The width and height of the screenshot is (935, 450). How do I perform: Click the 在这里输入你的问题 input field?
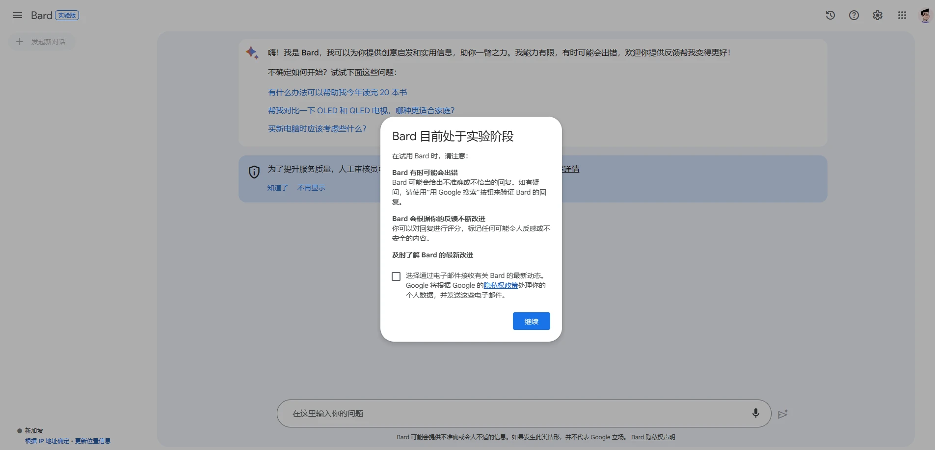pyautogui.click(x=510, y=413)
